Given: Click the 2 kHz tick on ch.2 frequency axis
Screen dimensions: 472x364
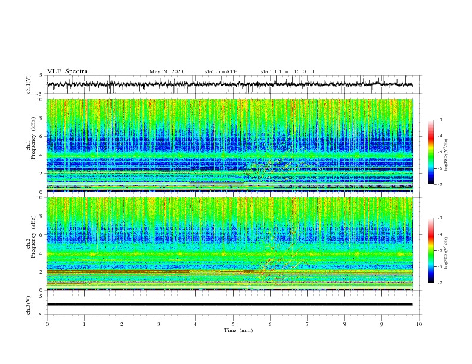Looking at the screenshot, I should coord(42,272).
